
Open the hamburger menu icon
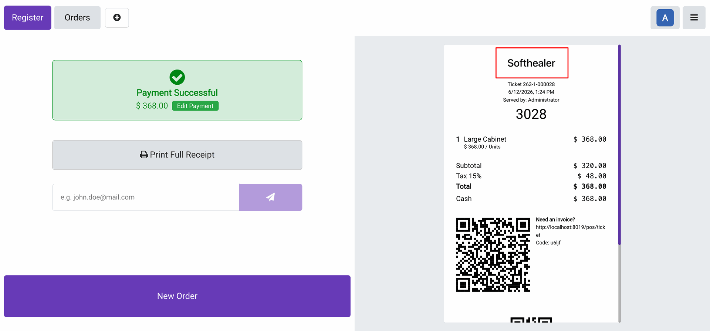pyautogui.click(x=694, y=18)
